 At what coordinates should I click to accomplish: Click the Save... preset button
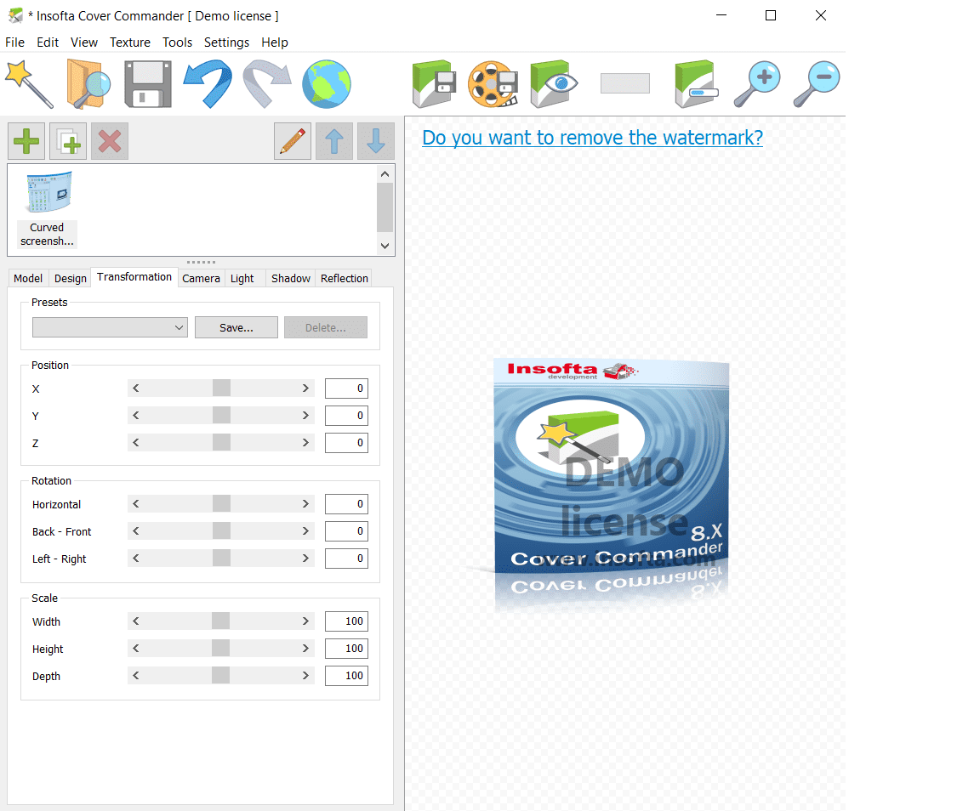click(x=236, y=327)
